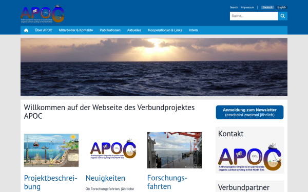Open the Neuigkeiten APOC logo thumbnail
This screenshot has height=192, width=308.
pyautogui.click(x=113, y=149)
